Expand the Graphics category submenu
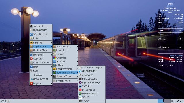The image size is (184, 103). tap(65, 58)
